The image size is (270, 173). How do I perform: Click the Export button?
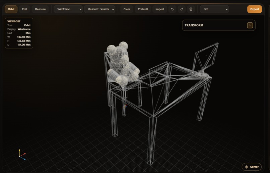click(x=255, y=9)
